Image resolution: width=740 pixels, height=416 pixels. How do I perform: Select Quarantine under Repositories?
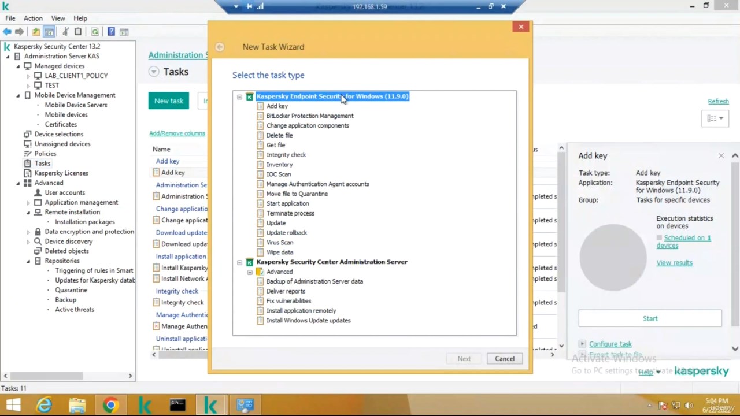71,290
